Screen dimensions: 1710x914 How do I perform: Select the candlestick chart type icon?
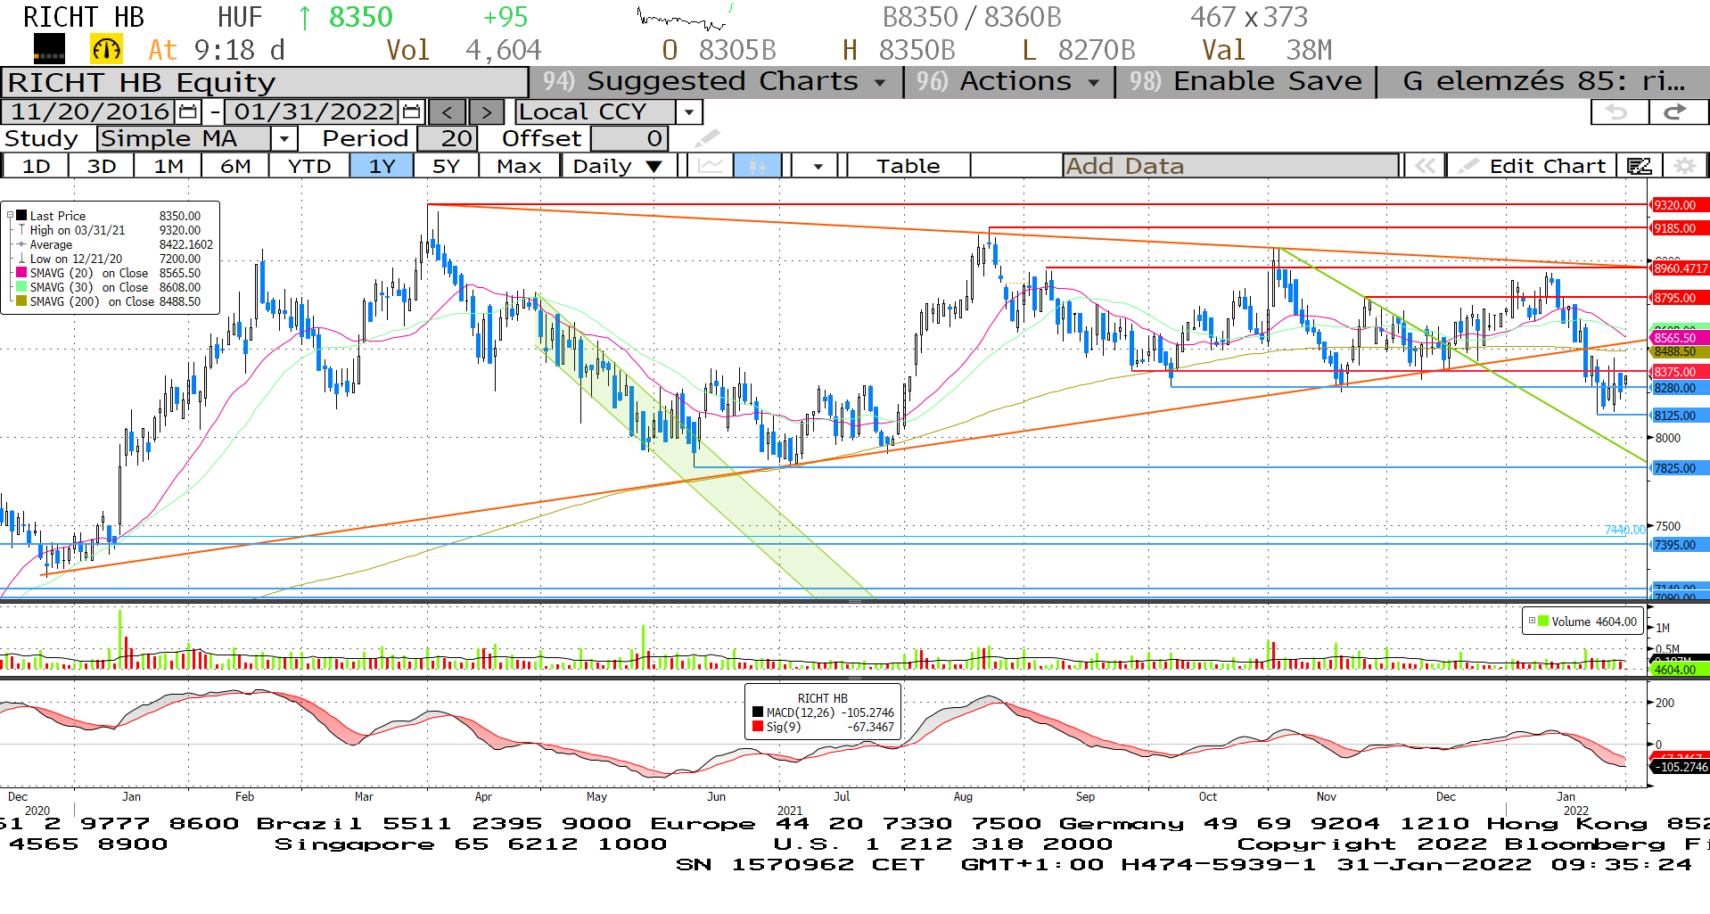point(758,166)
